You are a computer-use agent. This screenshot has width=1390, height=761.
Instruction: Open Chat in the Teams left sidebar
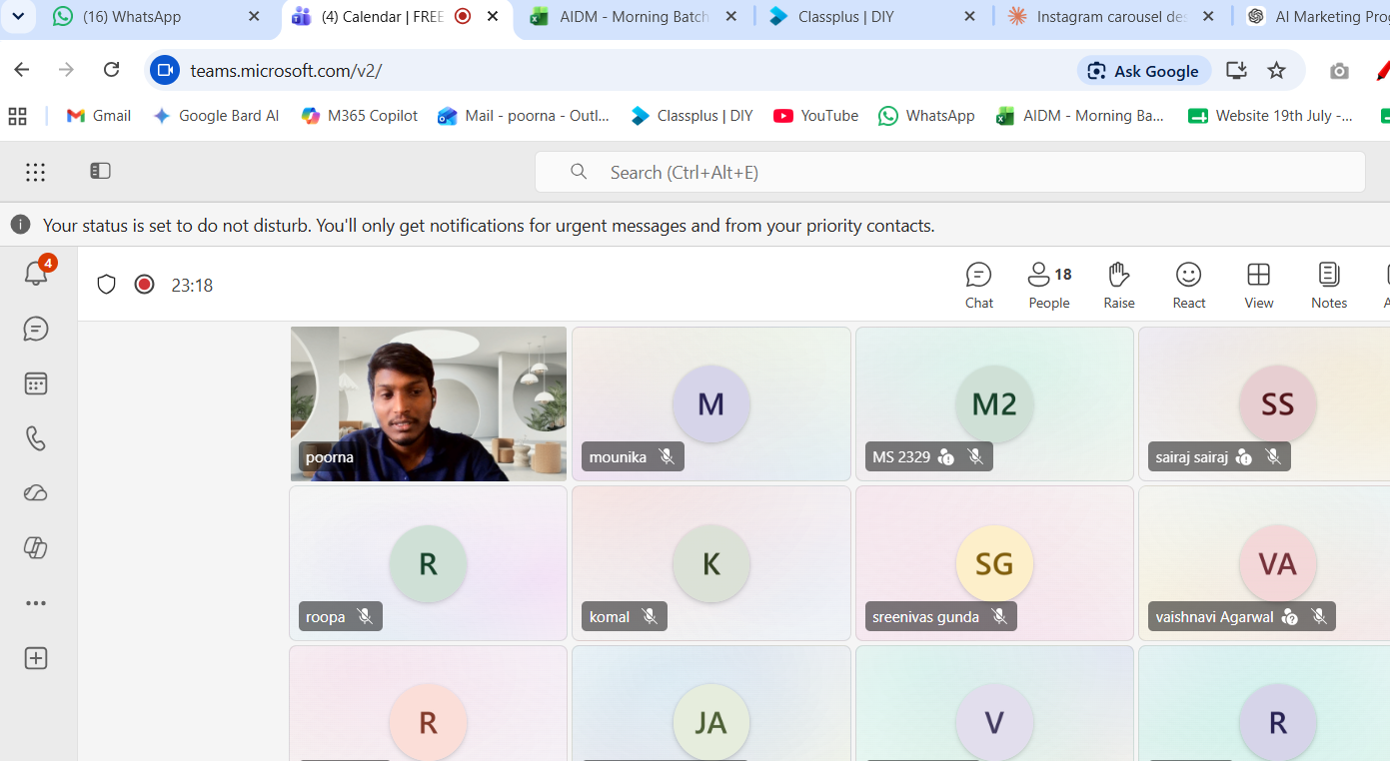(36, 329)
